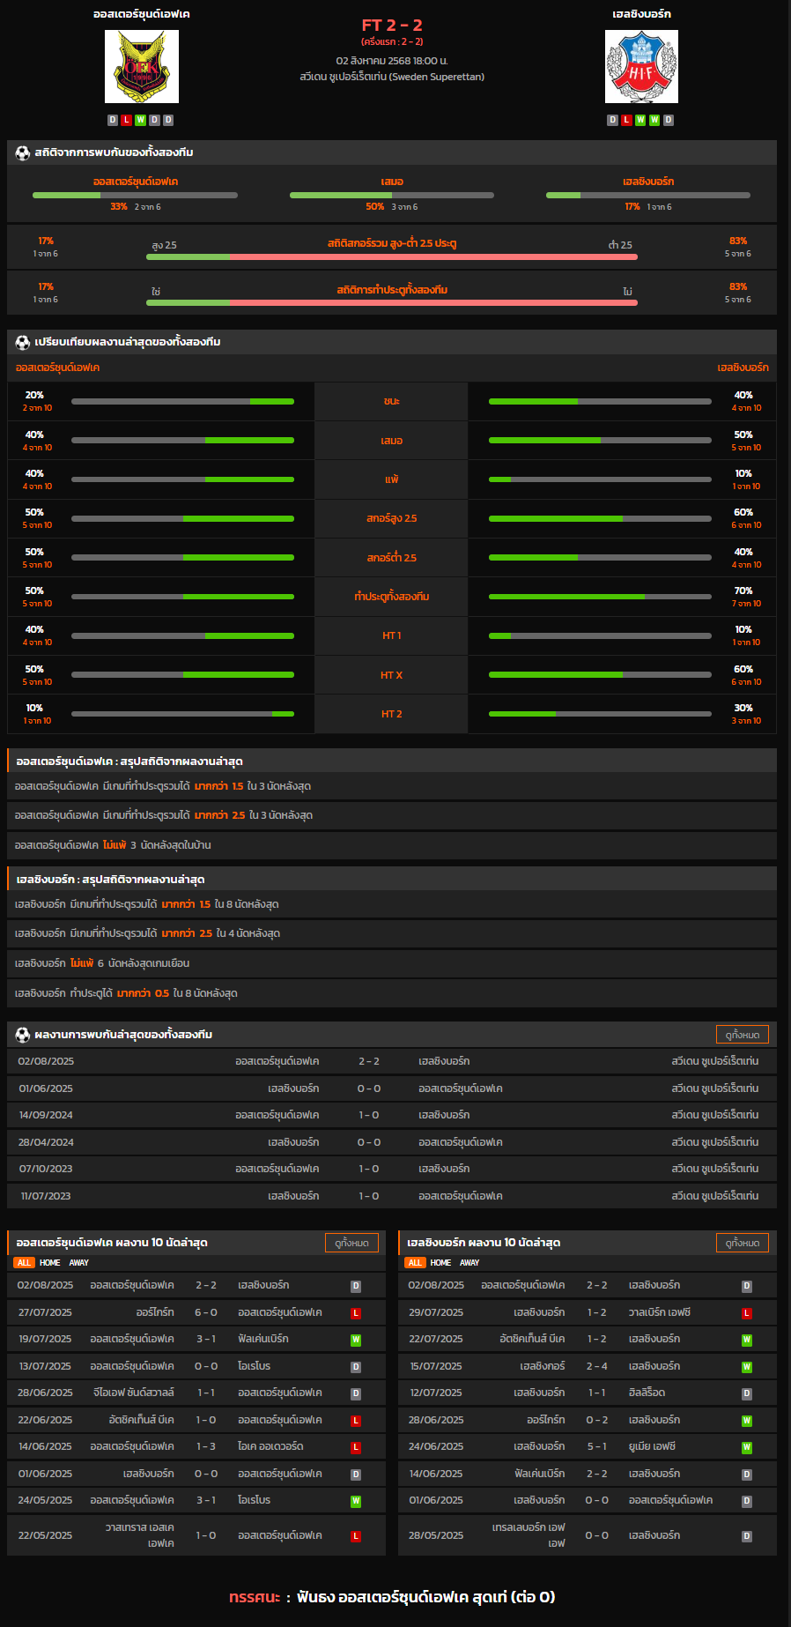Click head-to-head row dated 28/04/2024

click(x=392, y=1142)
